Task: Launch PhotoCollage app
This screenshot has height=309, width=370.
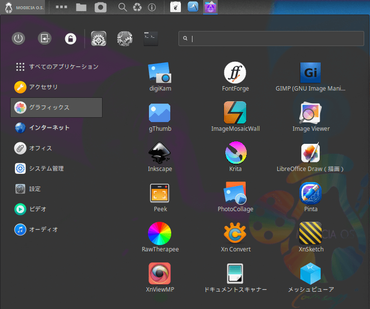Action: (x=235, y=194)
